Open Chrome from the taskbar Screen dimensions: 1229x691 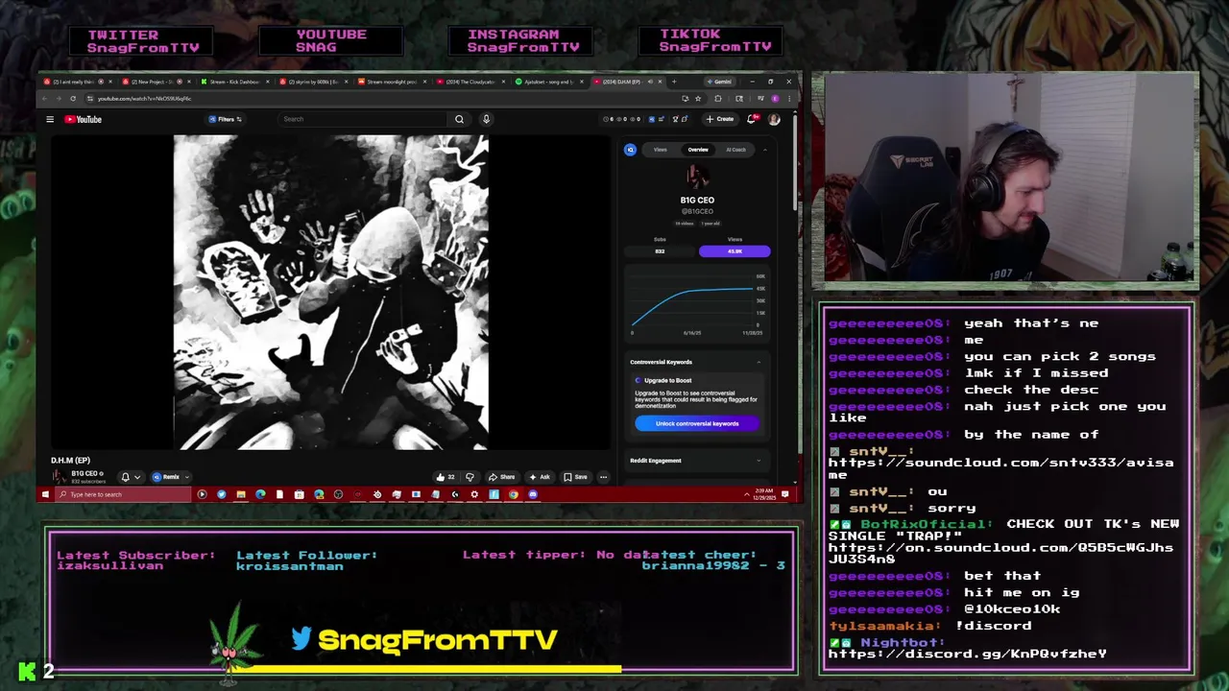514,494
